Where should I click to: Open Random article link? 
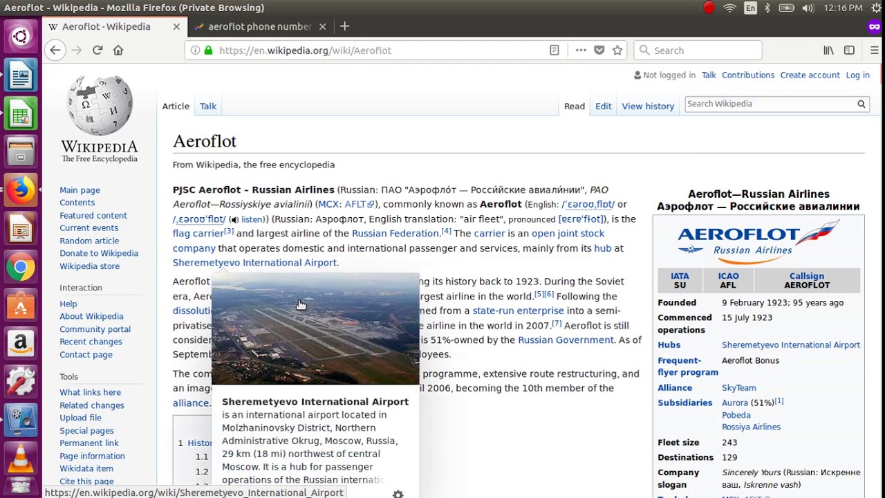pyautogui.click(x=89, y=241)
